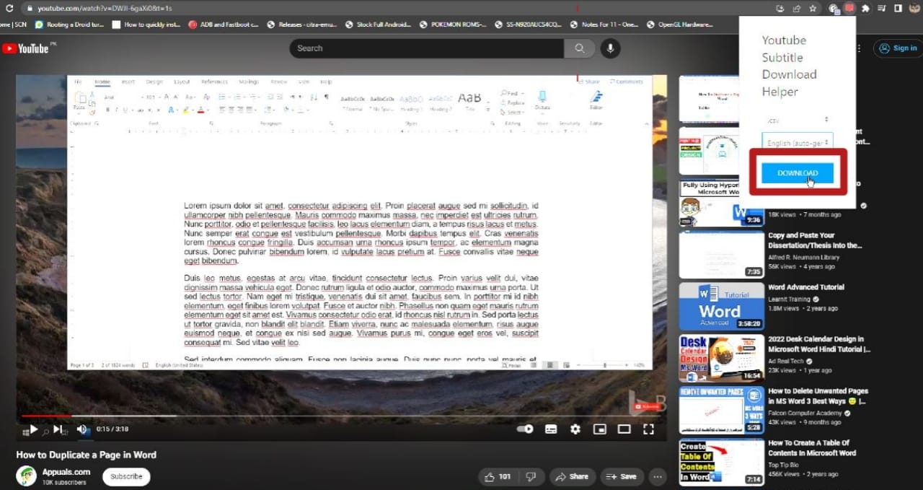Viewport: 923px width, 490px height.
Task: Seek along the red video progress bar
Action: (x=45, y=416)
